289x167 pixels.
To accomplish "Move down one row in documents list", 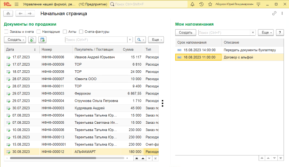I will point(149,158).
